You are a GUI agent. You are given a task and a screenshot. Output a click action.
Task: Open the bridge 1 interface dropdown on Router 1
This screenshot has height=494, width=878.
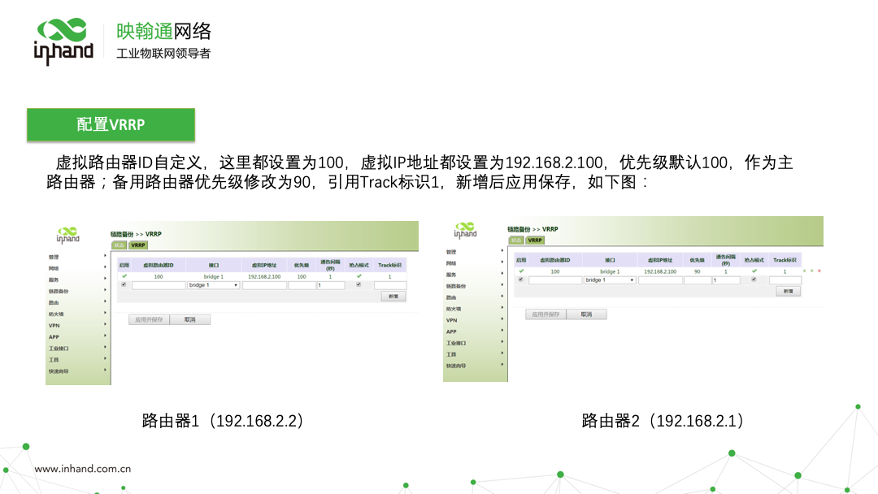213,285
